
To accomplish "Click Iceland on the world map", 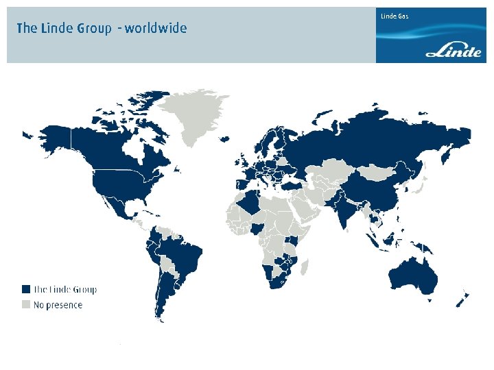I will tap(224, 138).
